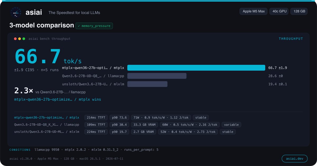Click the THROUGHPUT label in panel corner
This screenshot has height=166, width=317.
point(291,39)
